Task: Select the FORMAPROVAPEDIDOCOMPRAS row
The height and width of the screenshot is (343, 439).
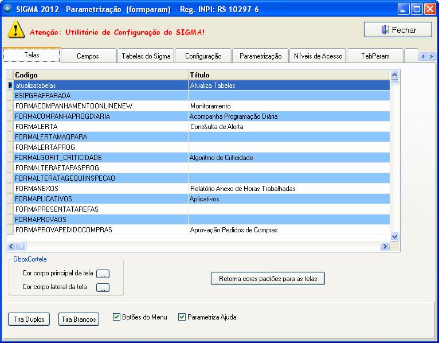Action: click(198, 230)
